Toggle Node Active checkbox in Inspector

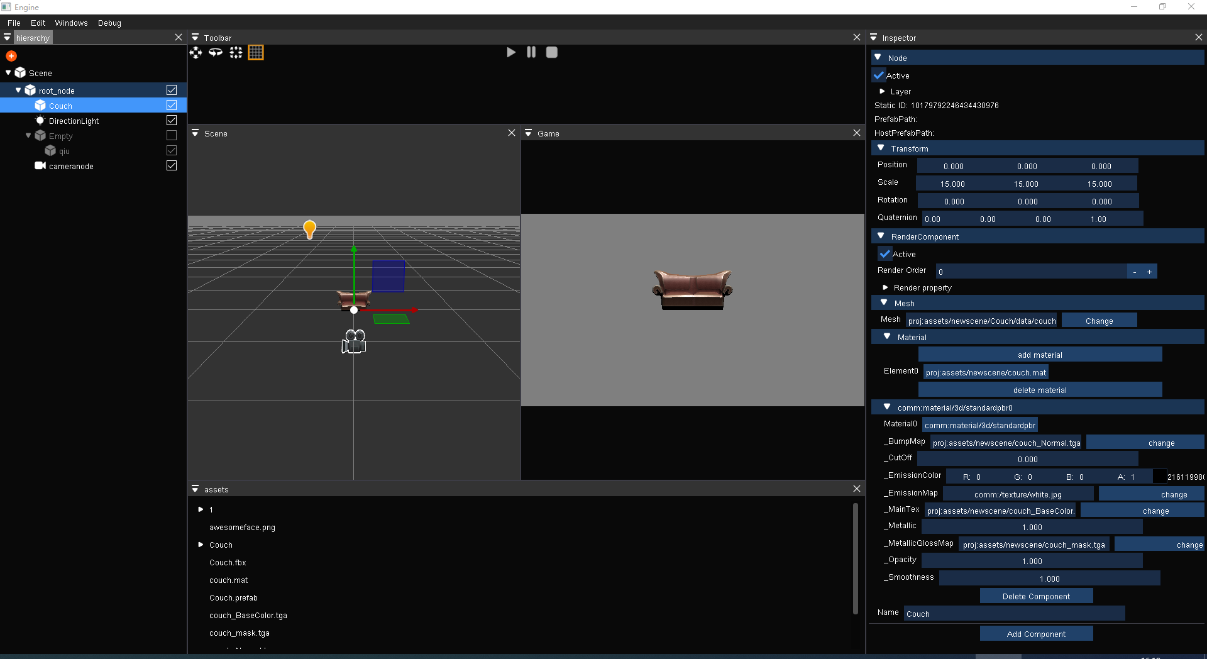[879, 75]
